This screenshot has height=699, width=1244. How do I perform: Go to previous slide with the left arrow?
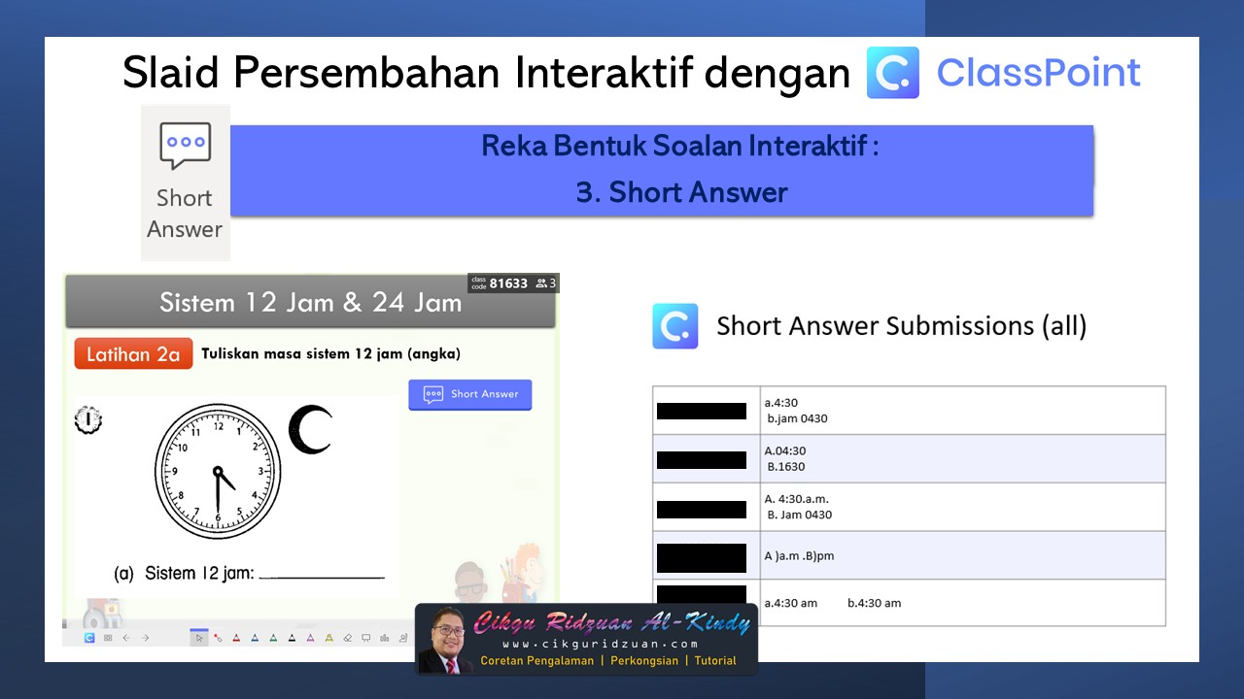pos(125,638)
